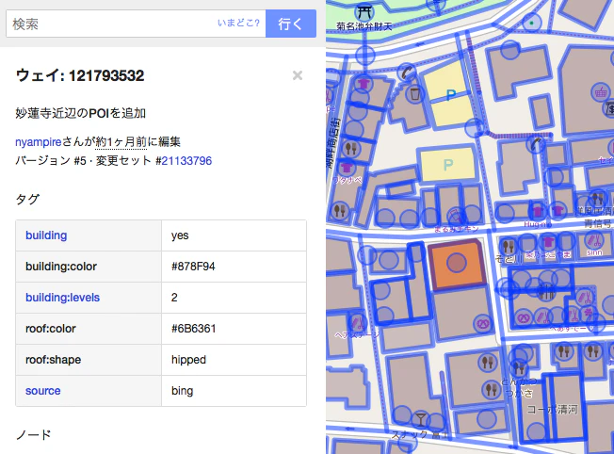Click the restaurant icon above そと川 label
This screenshot has width=614, height=454.
pyautogui.click(x=509, y=247)
